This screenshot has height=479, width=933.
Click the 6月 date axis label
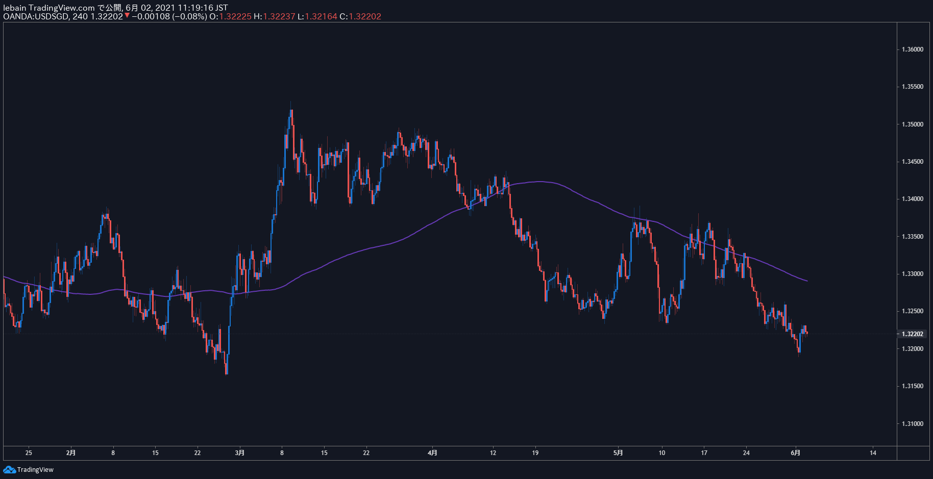click(x=796, y=452)
